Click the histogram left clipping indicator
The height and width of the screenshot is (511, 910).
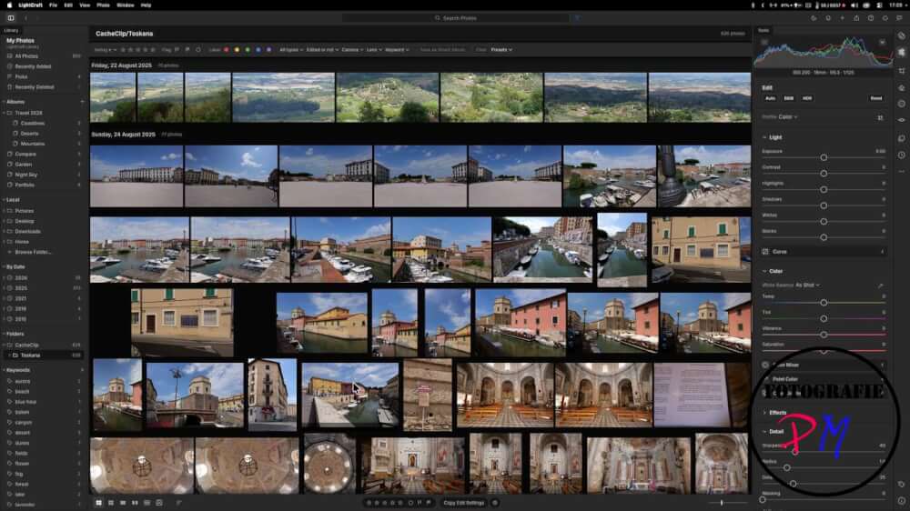coord(764,43)
